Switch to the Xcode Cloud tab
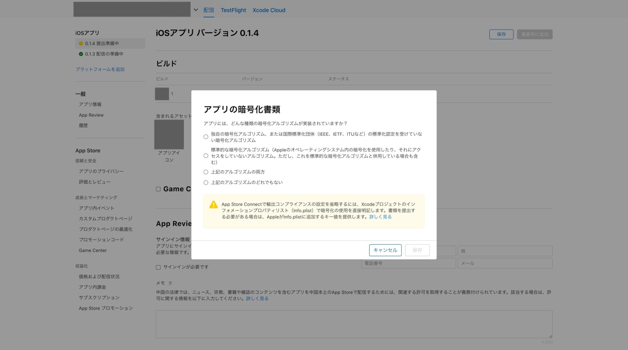Screen dimensions: 628x350 click(269, 10)
